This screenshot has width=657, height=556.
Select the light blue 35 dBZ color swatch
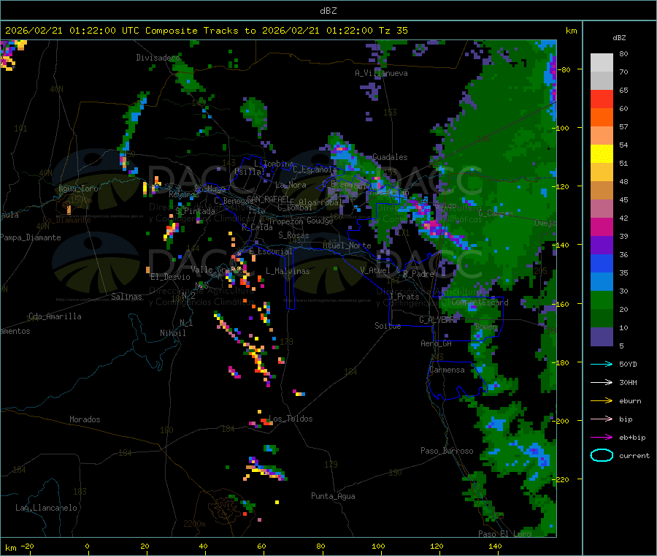pyautogui.click(x=602, y=281)
